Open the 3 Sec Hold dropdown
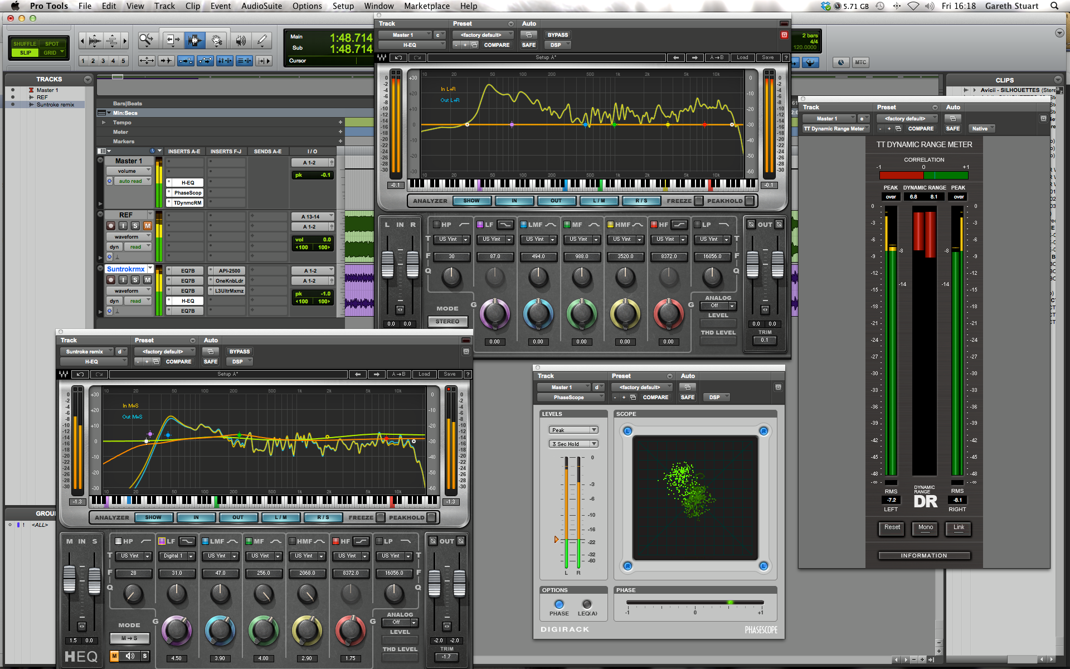This screenshot has width=1070, height=669. 574,444
